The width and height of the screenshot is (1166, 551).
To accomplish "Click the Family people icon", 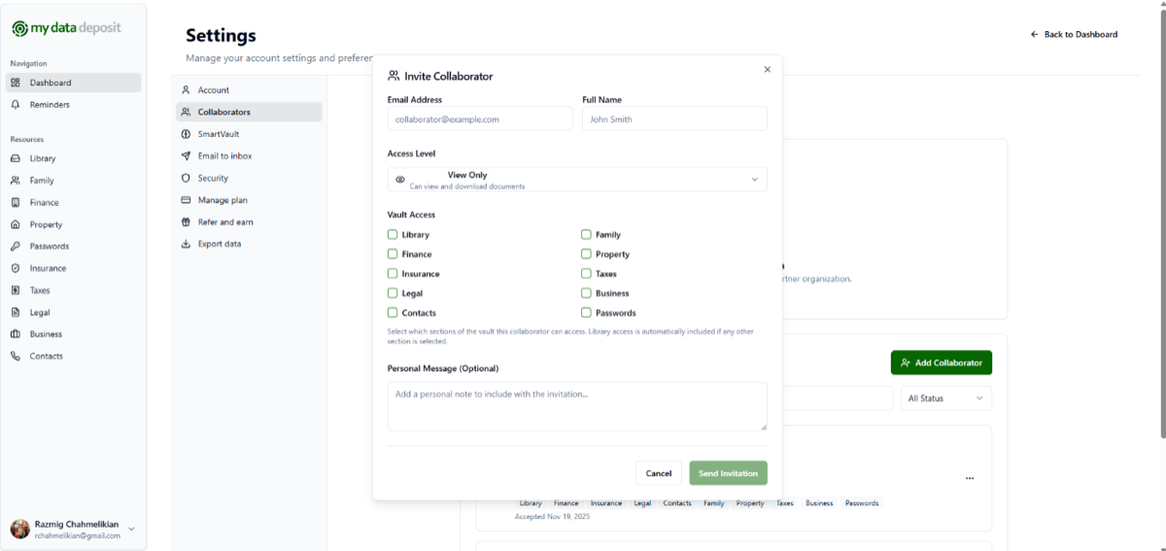I will pos(16,181).
